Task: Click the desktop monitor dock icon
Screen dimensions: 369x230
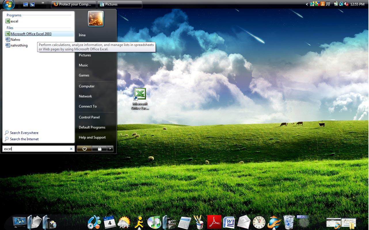Action: point(20,222)
